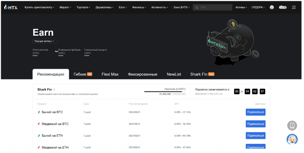Image resolution: width=304 pixels, height=153 pixels.
Task: Focus the SOL search input field
Action: tap(213, 7)
